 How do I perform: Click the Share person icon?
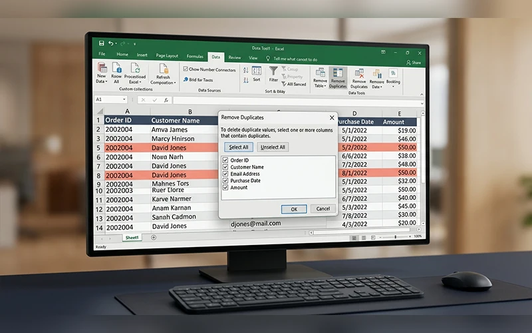[x=408, y=63]
